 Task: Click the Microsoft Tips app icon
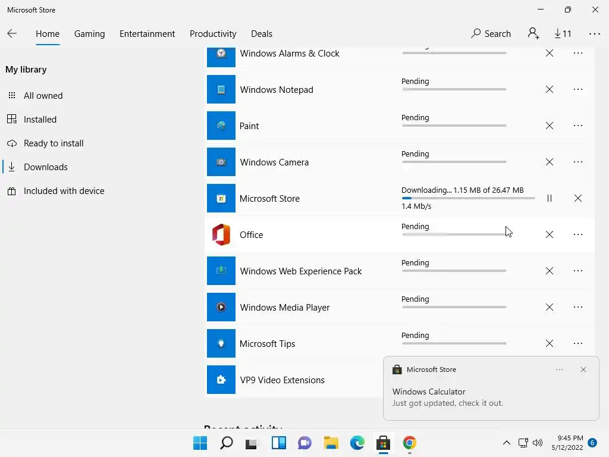[221, 343]
